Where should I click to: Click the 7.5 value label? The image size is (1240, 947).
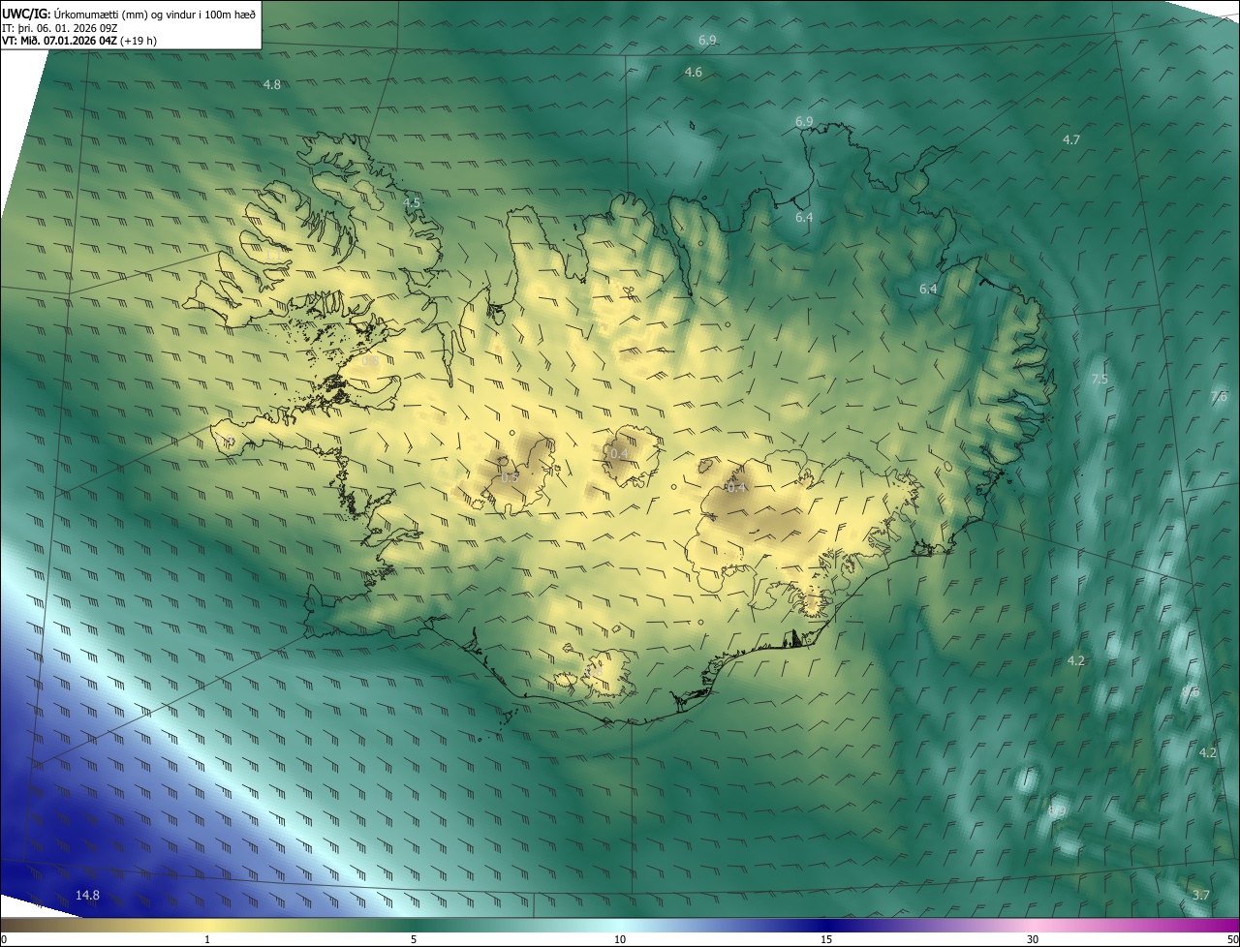coord(1100,380)
